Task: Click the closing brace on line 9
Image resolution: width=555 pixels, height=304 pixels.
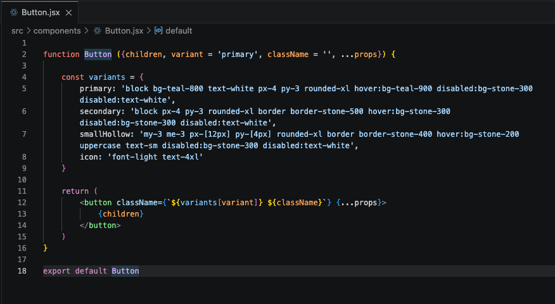Action: [64, 168]
